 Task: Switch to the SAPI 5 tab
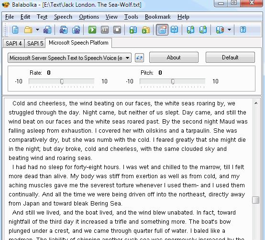(x=35, y=44)
